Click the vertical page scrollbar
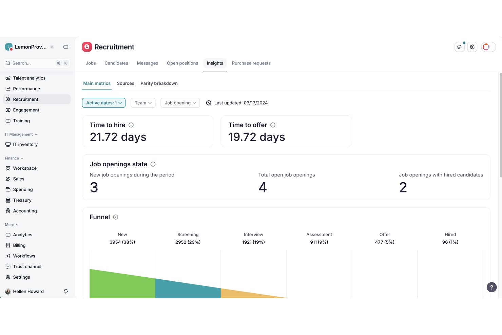 (x=500, y=125)
